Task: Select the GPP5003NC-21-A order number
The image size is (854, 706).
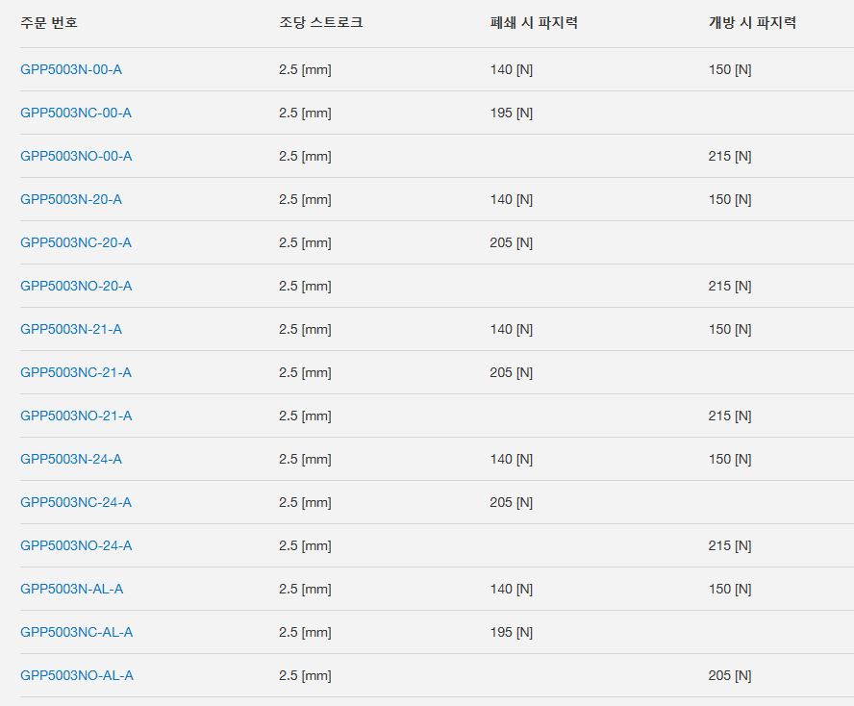Action: (x=76, y=372)
